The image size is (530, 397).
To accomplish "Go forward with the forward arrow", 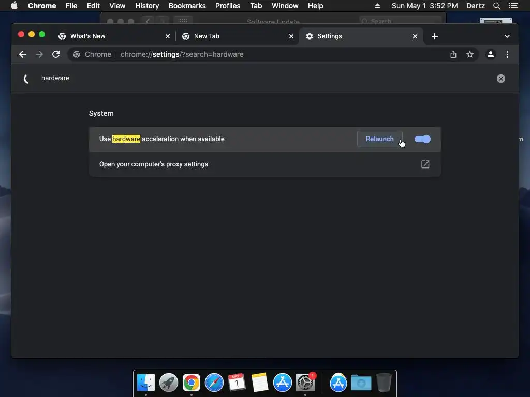I will [39, 54].
